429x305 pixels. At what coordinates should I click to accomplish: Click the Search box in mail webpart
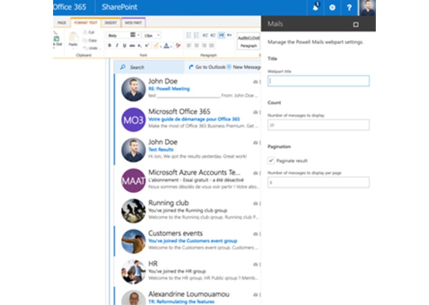pyautogui.click(x=149, y=67)
